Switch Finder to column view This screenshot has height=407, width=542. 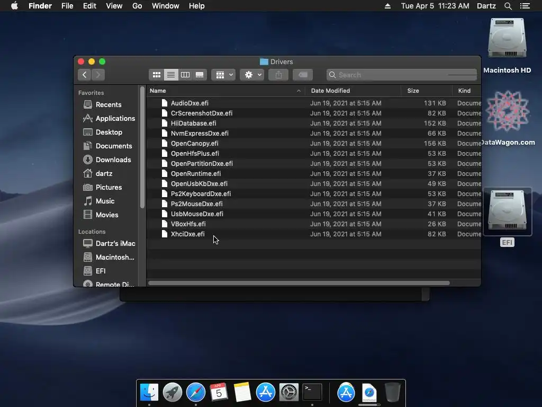pyautogui.click(x=185, y=75)
